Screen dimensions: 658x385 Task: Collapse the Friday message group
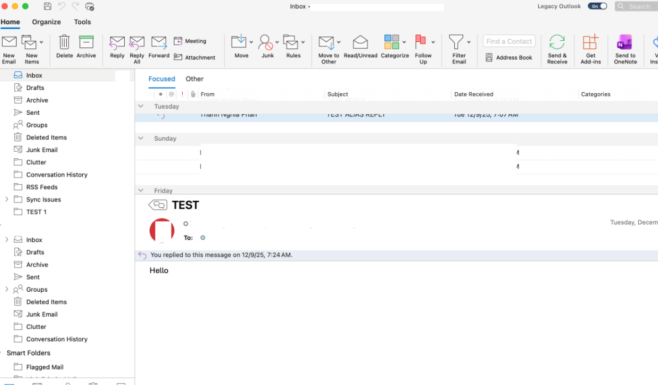pos(141,190)
